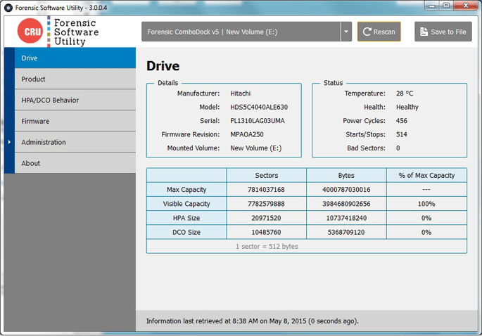Expand the Administration menu arrow

(x=9, y=142)
